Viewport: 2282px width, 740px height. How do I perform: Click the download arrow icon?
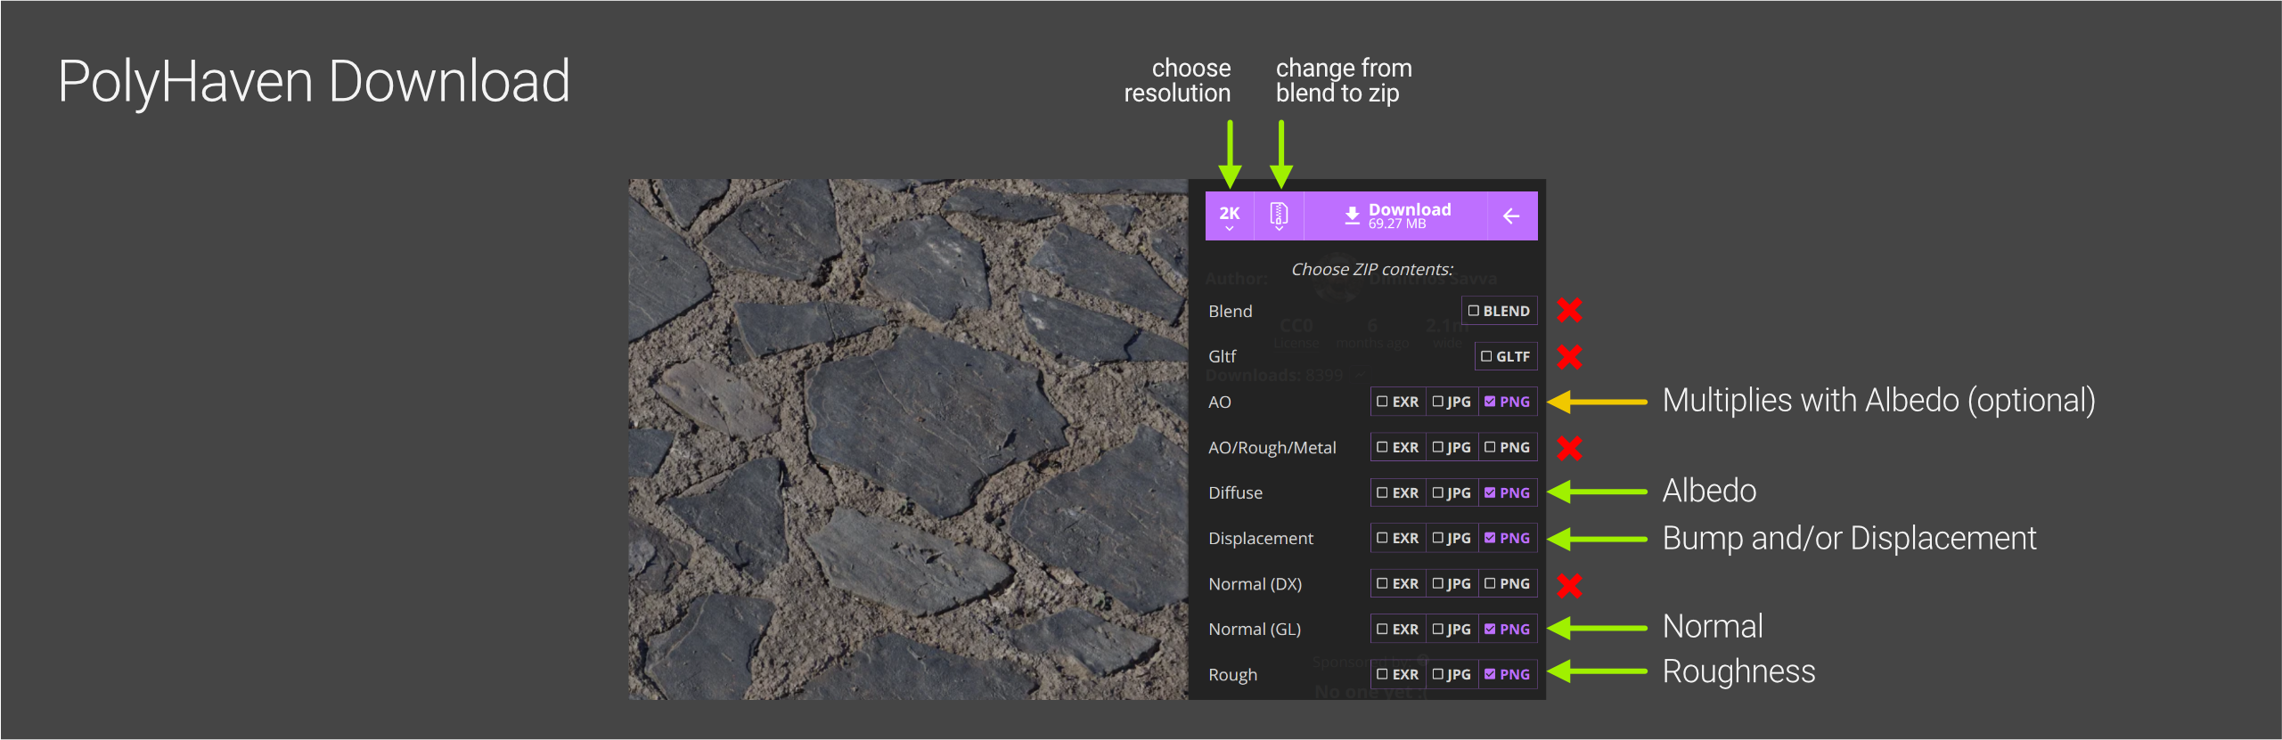coord(1352,215)
